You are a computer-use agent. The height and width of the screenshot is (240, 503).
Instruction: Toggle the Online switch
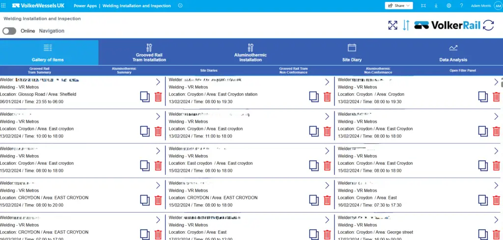(x=9, y=31)
